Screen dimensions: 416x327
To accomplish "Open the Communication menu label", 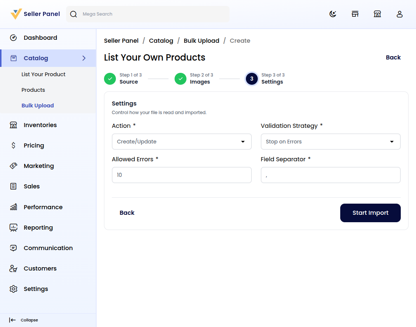I will (48, 248).
